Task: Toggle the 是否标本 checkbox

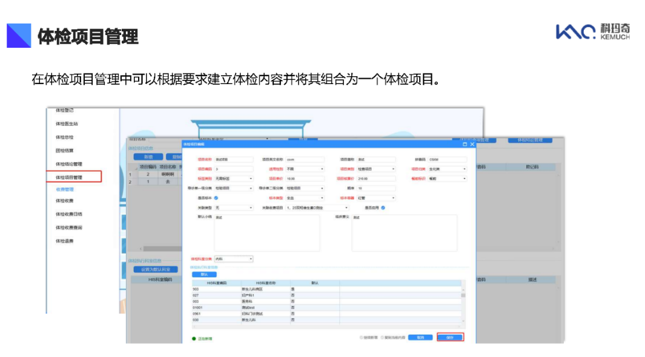Action: [x=216, y=198]
